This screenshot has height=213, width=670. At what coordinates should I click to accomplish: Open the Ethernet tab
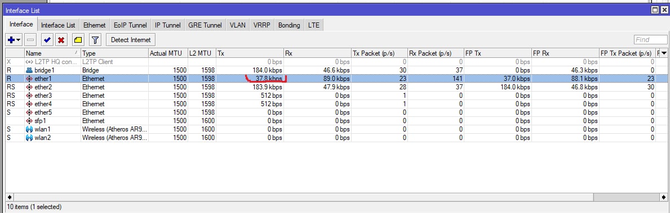click(95, 25)
